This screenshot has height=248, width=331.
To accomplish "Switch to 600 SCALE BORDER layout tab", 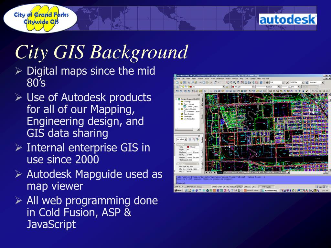I will (x=273, y=172).
